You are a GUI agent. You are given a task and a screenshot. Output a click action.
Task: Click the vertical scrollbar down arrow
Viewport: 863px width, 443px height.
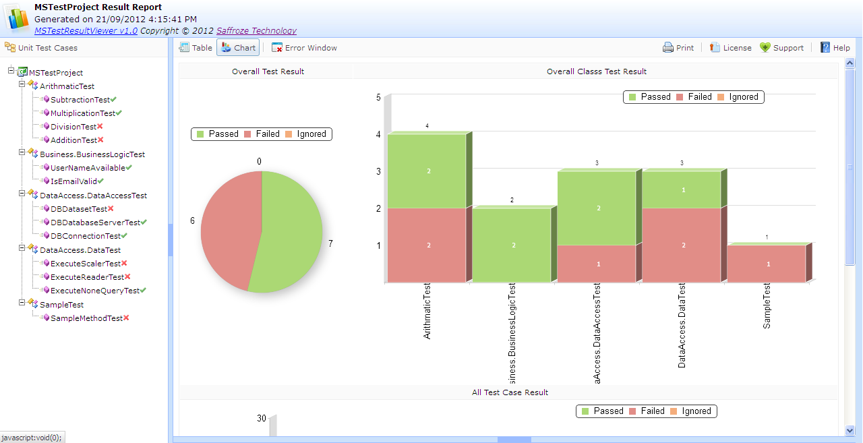(x=850, y=430)
